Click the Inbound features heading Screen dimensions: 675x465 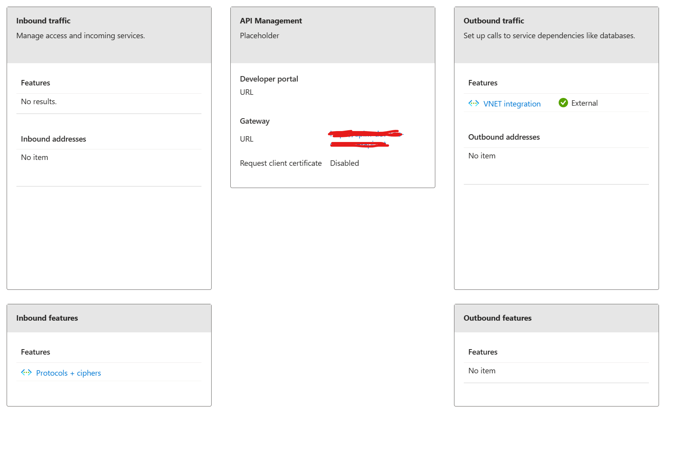(x=47, y=318)
